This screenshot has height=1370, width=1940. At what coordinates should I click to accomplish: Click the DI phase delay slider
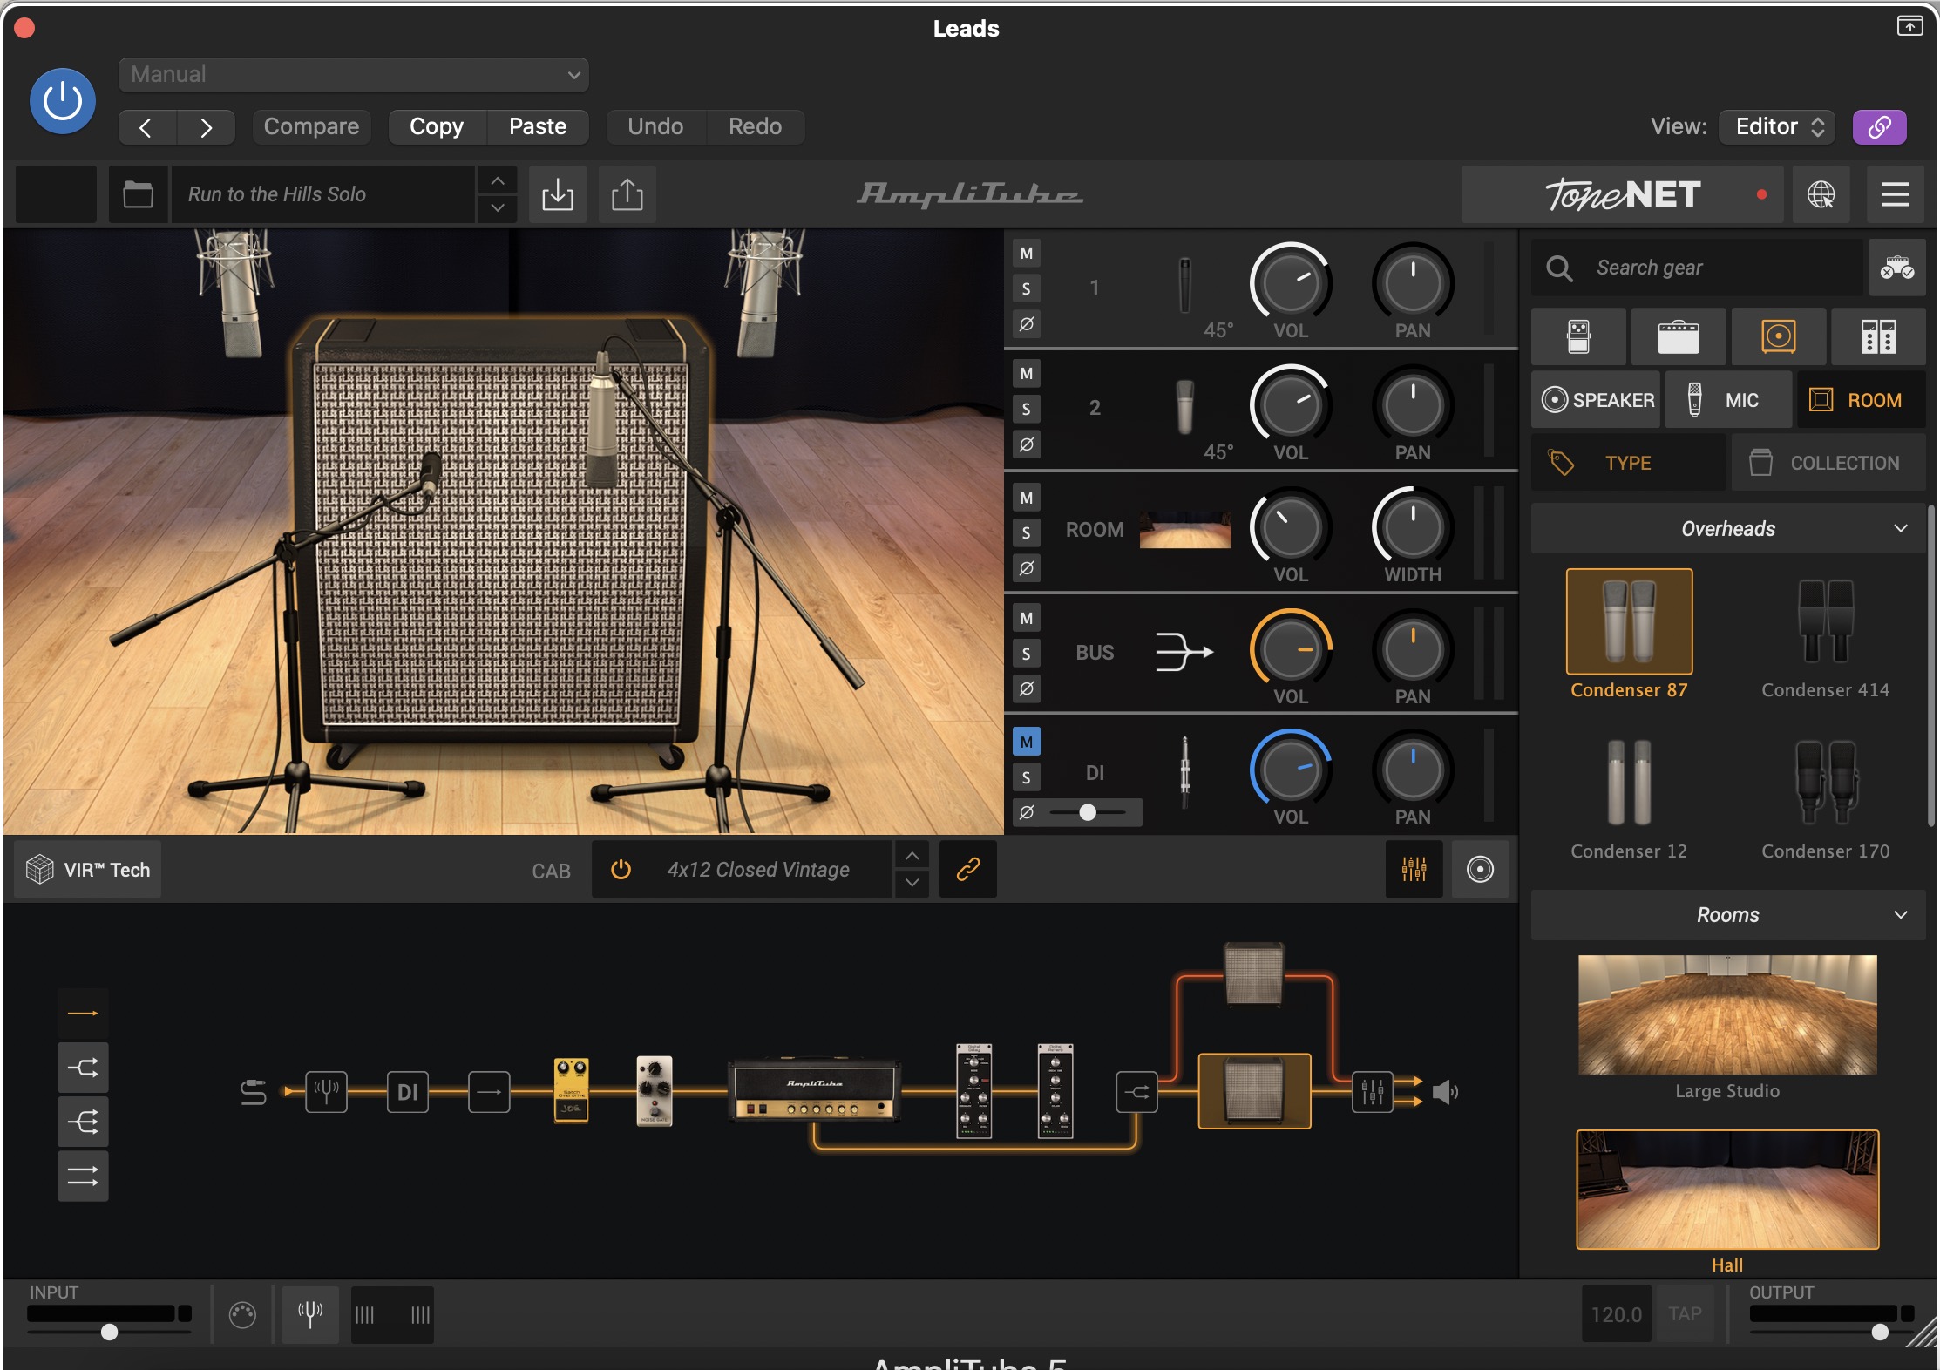point(1088,812)
